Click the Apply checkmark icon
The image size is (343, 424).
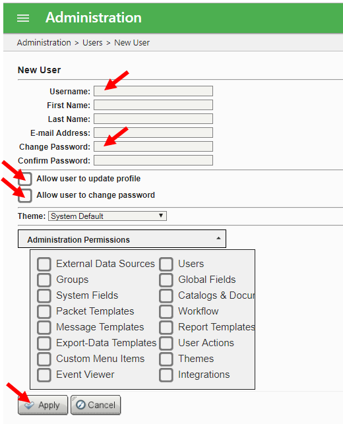click(29, 405)
